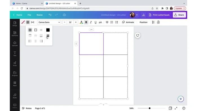The width and height of the screenshot is (197, 111).
Task: Select all borders option
Action: tap(30, 30)
